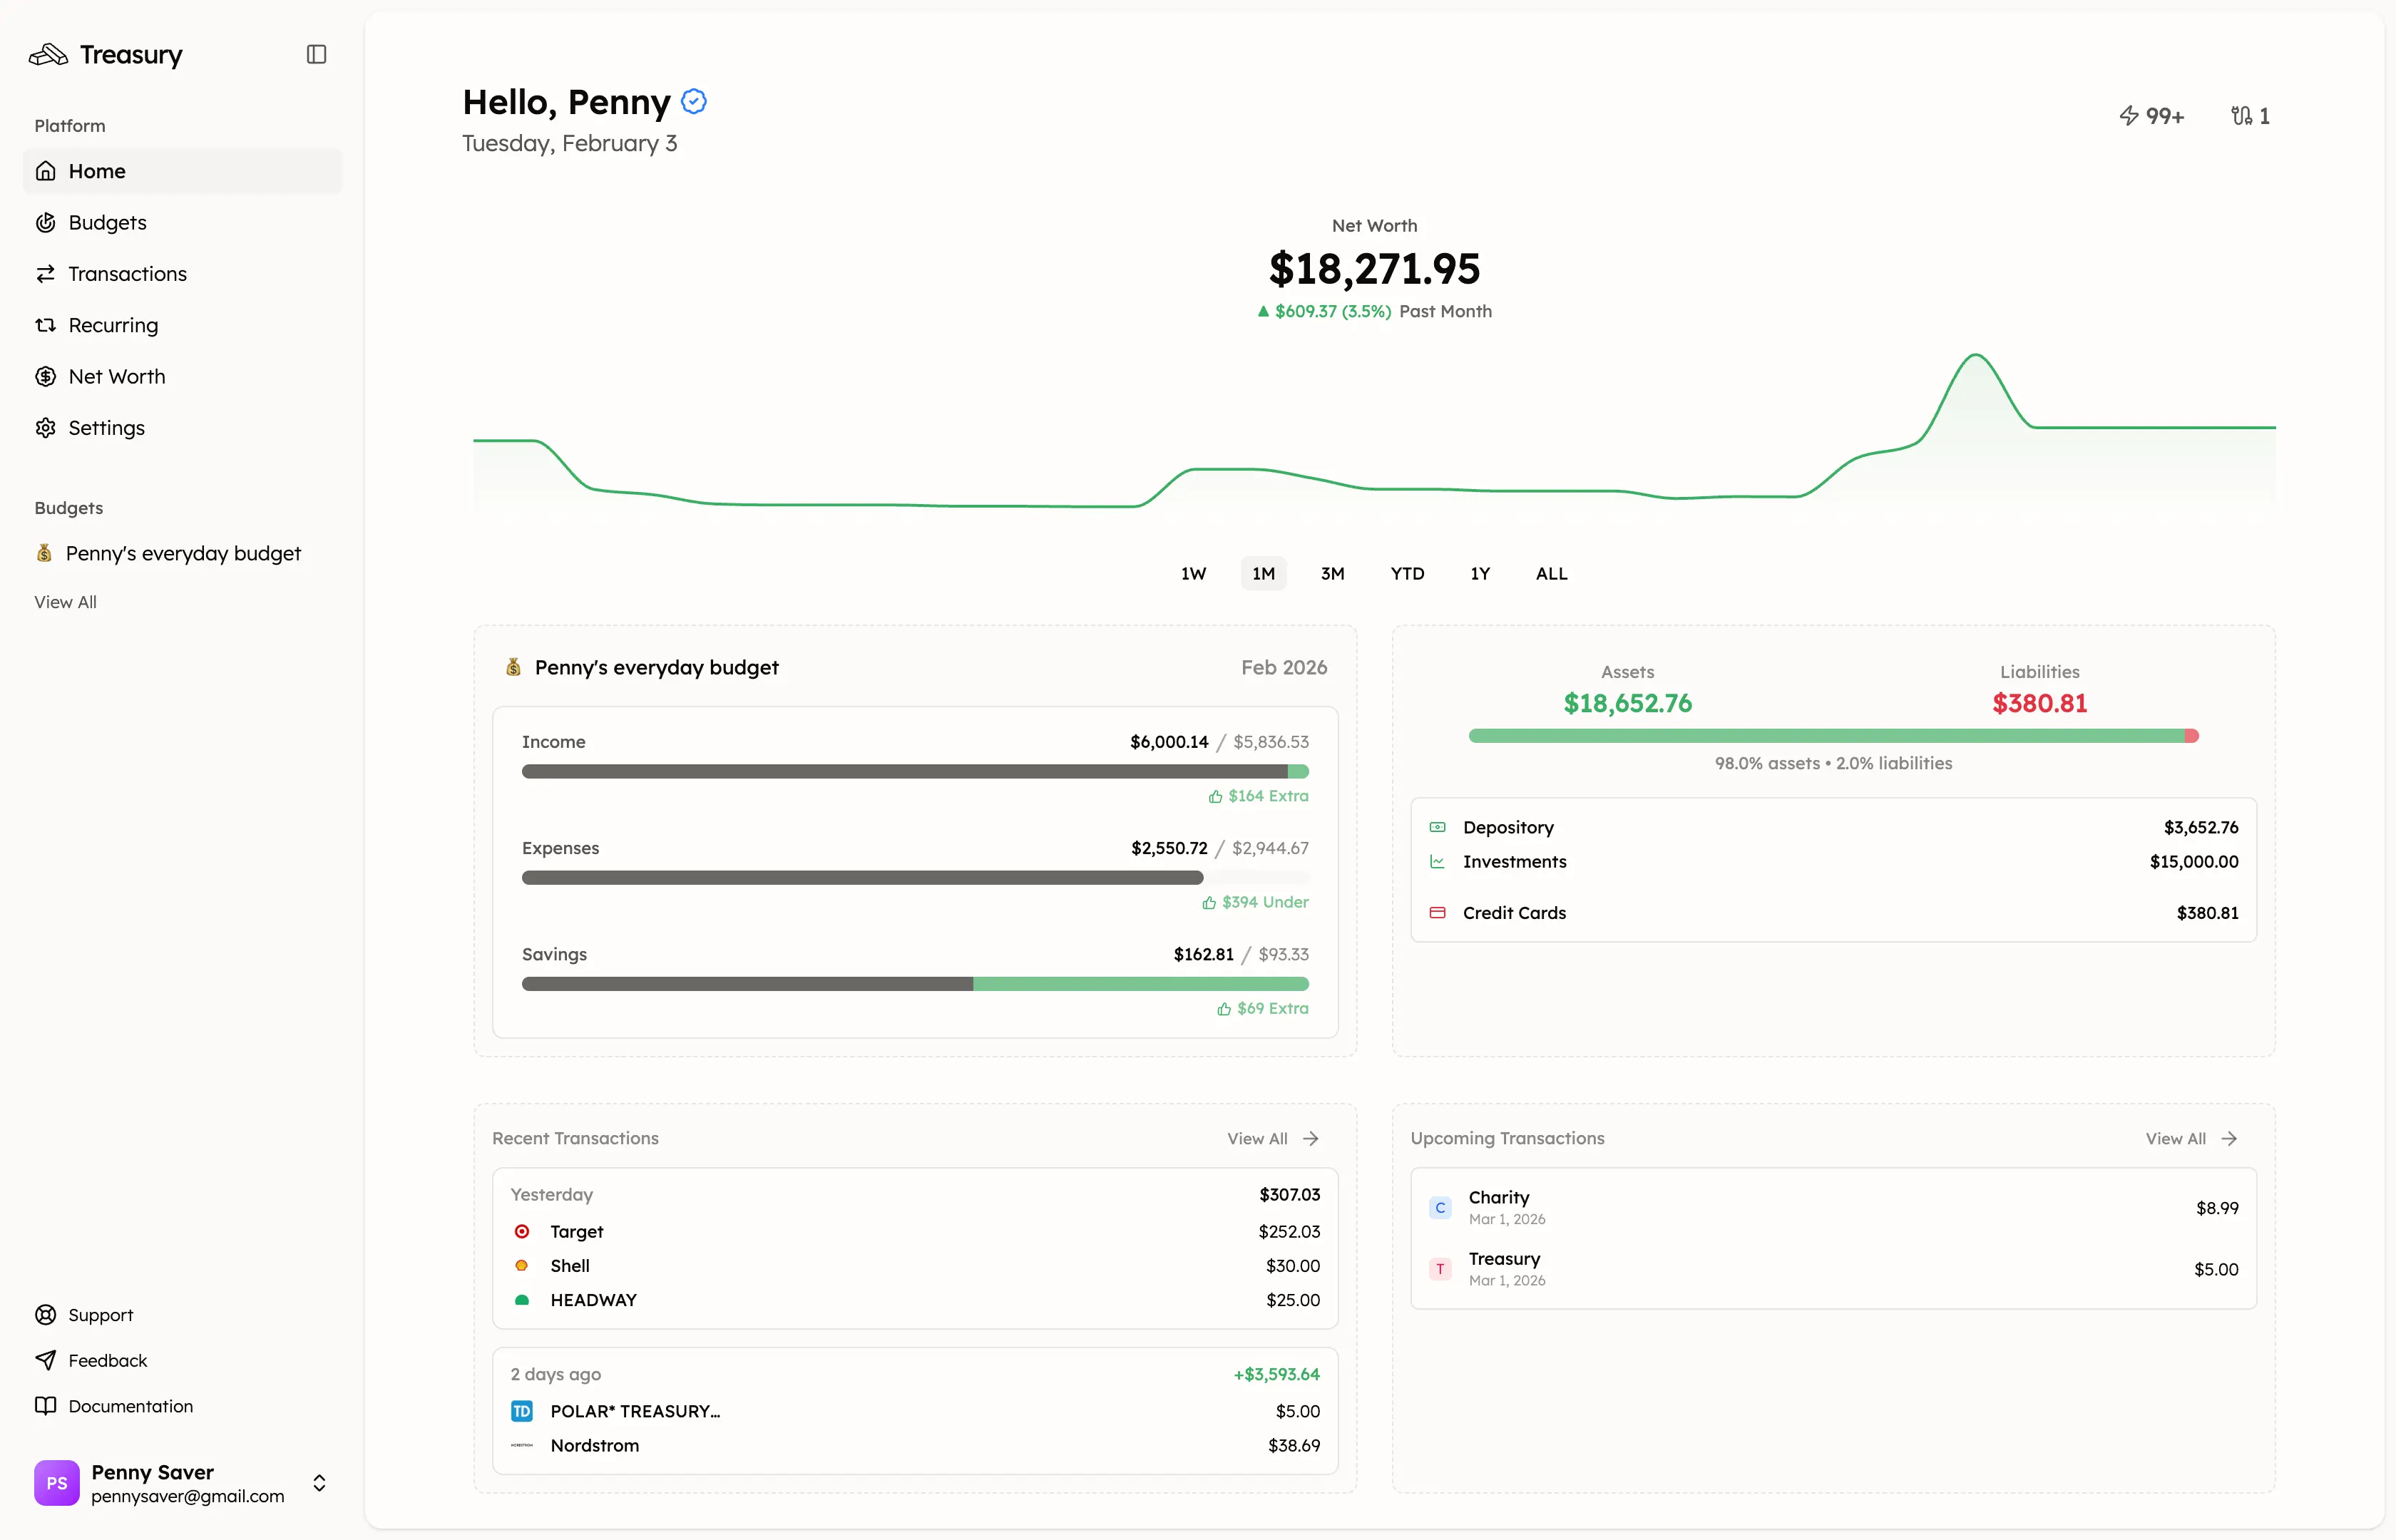Open Settings using the gear icon

[46, 427]
